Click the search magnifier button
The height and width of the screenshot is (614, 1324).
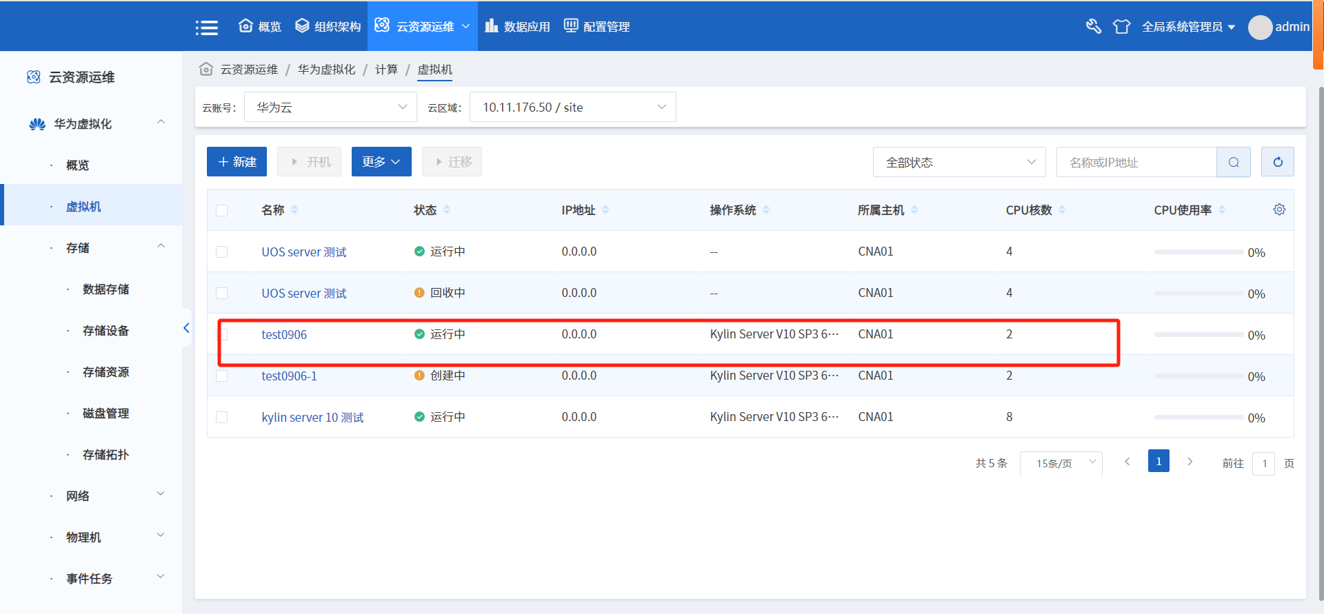pos(1234,162)
